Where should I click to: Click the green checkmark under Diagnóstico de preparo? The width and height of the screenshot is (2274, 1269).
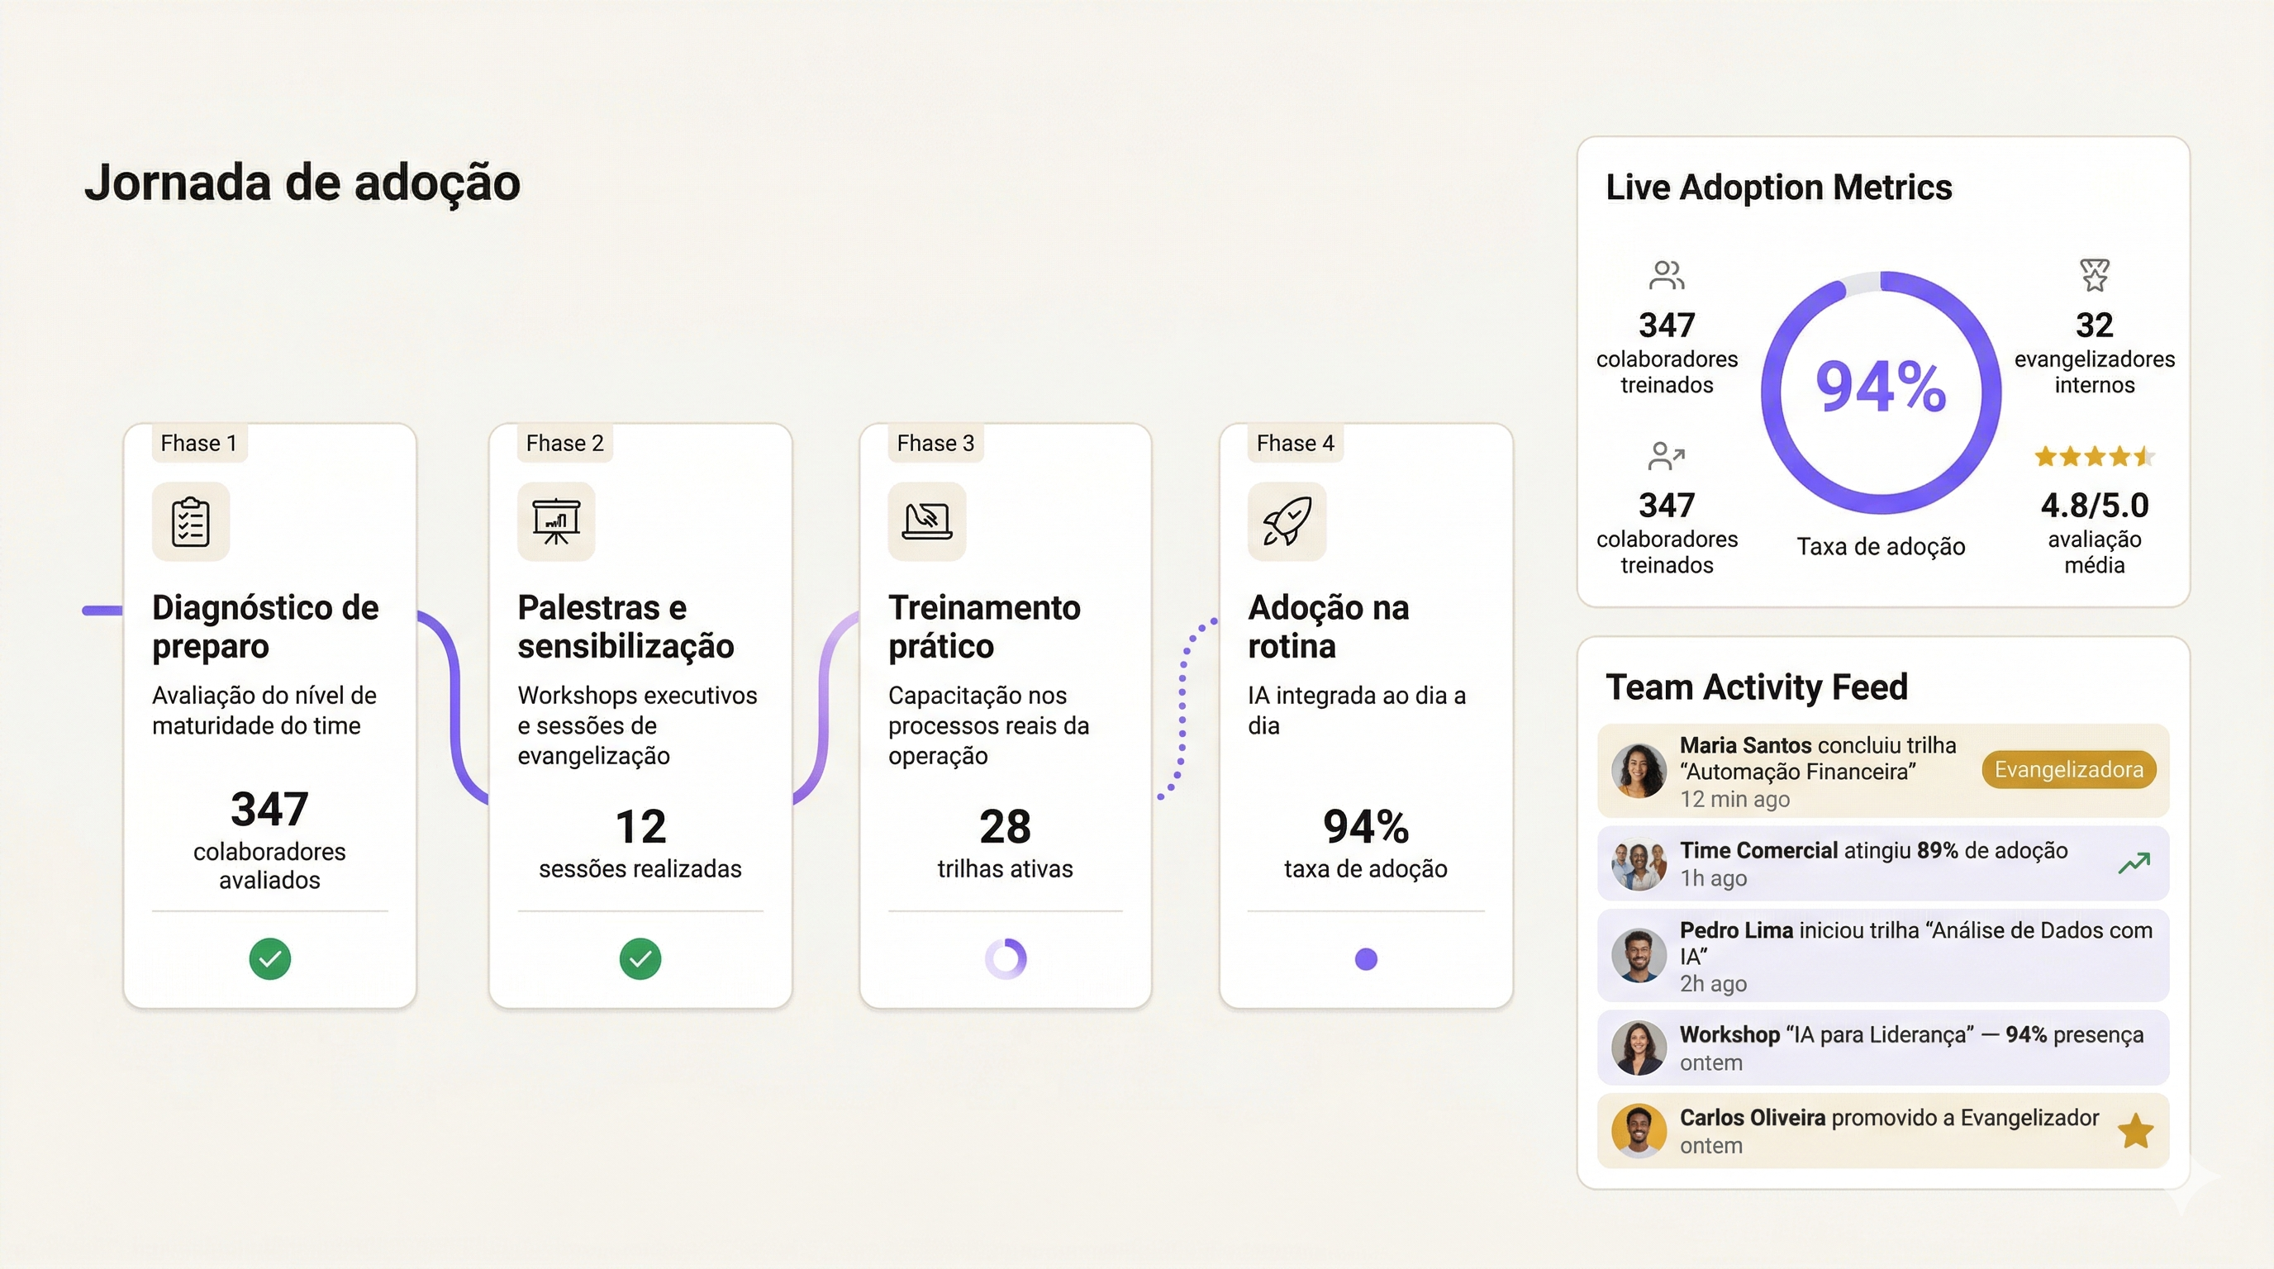pos(270,958)
